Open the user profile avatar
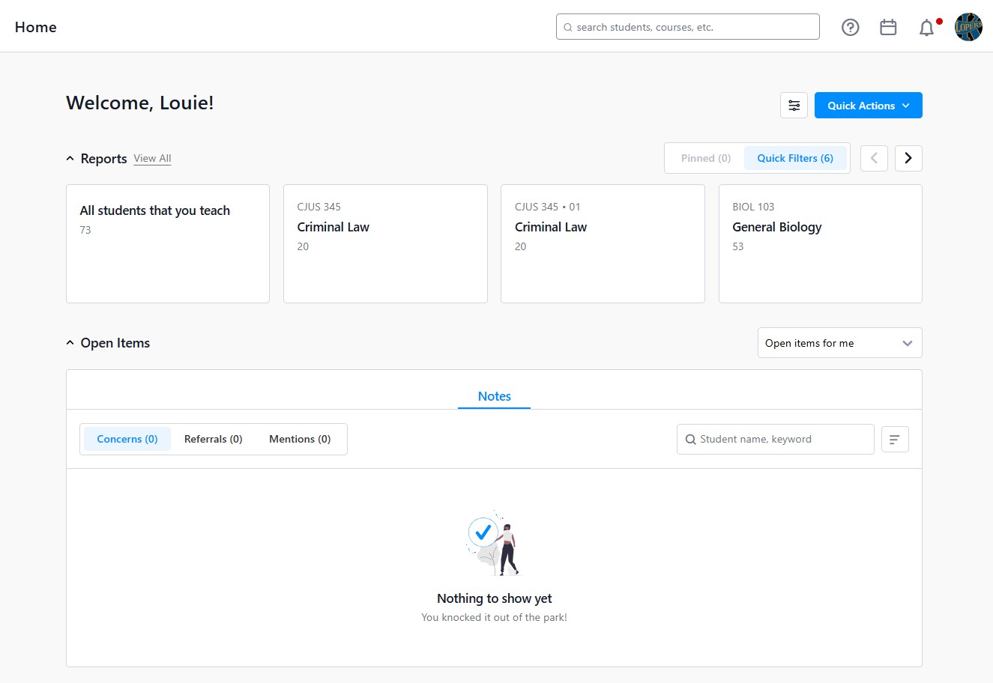 (x=968, y=27)
